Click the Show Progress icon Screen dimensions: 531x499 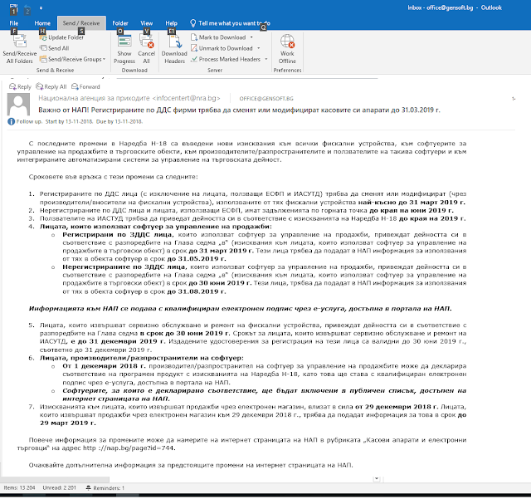[124, 49]
